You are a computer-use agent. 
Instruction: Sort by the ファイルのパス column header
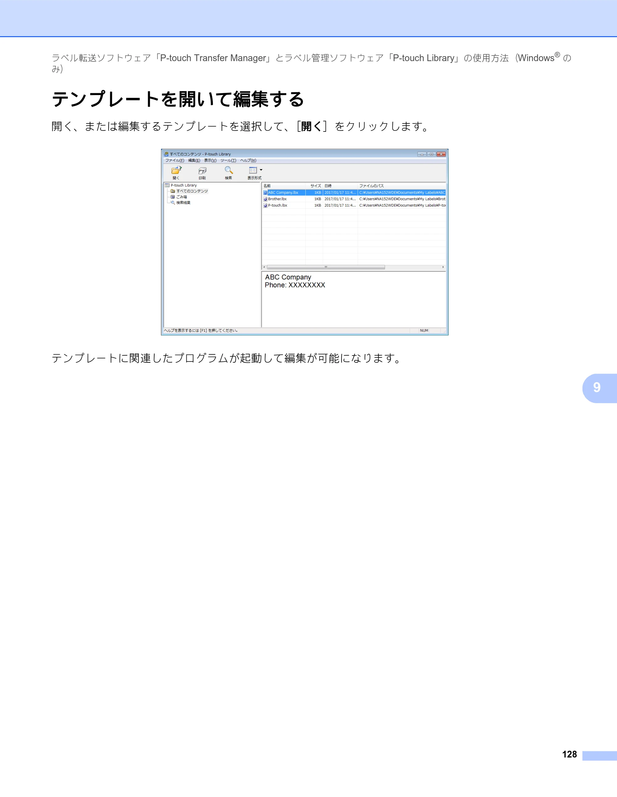click(401, 186)
